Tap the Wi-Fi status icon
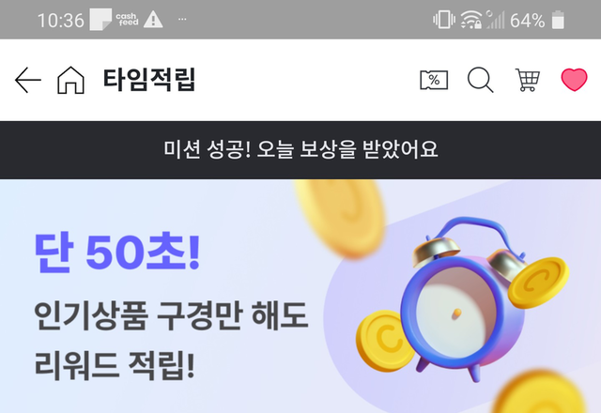The image size is (601, 413). (x=471, y=20)
